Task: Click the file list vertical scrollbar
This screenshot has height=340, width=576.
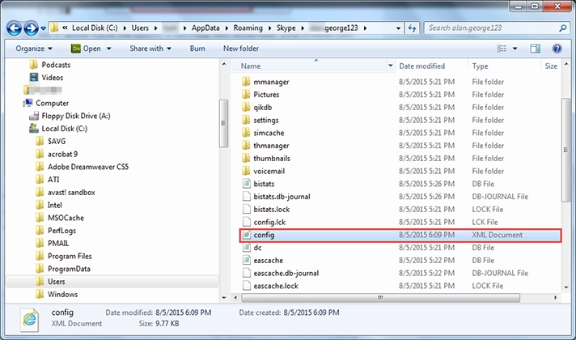Action: tap(565, 150)
